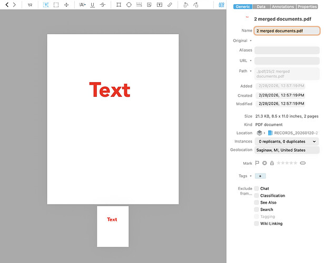Select the second page thumbnail preview

tap(112, 226)
